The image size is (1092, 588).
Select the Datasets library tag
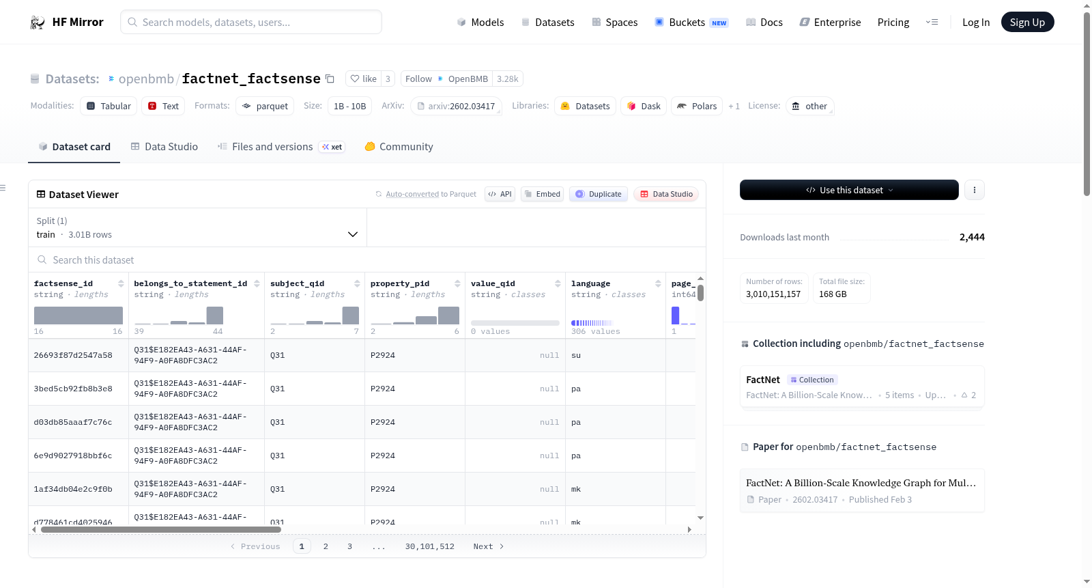click(586, 106)
